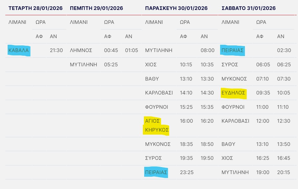Click ΠΕΙΡΑΙΑΣ under the Saturday schedule
Viewport: 298px width, 189px height.
(233, 51)
